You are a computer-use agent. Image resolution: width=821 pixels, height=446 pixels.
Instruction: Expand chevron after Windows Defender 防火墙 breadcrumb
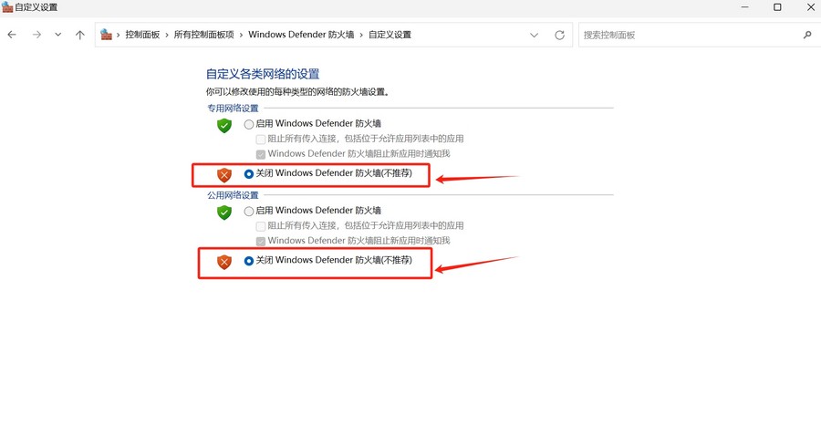pos(361,35)
